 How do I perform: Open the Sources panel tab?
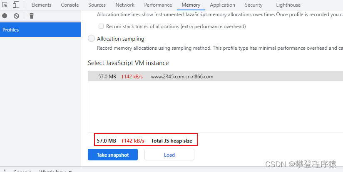click(97, 5)
